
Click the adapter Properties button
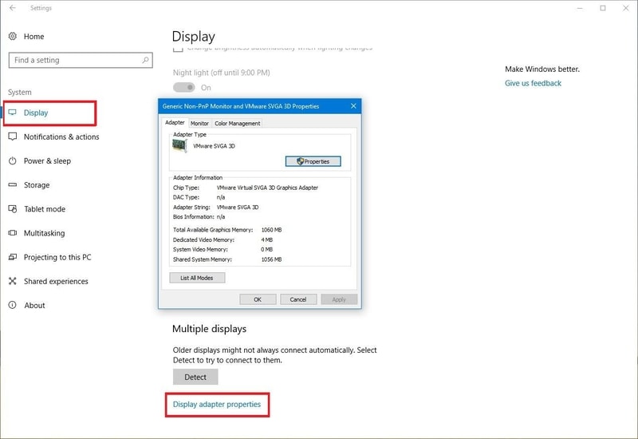click(313, 161)
